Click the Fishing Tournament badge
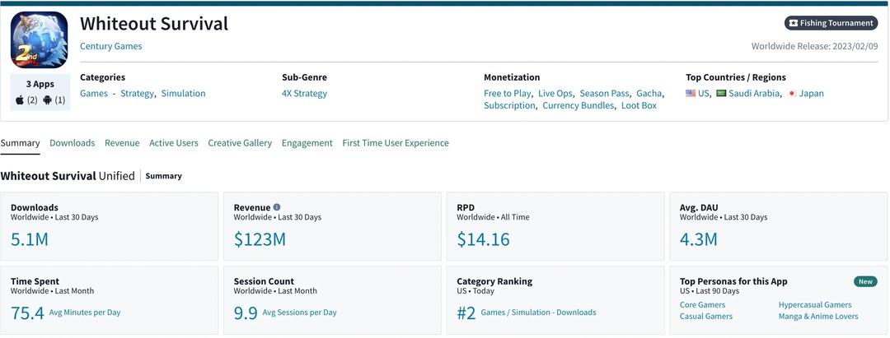890x338 pixels. tap(831, 23)
